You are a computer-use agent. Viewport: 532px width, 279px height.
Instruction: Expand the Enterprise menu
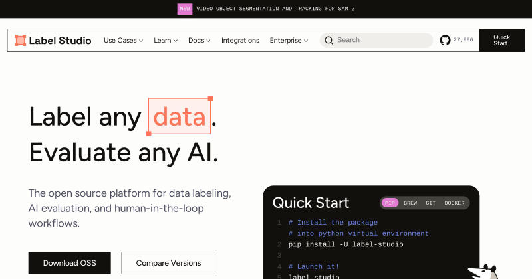click(289, 40)
